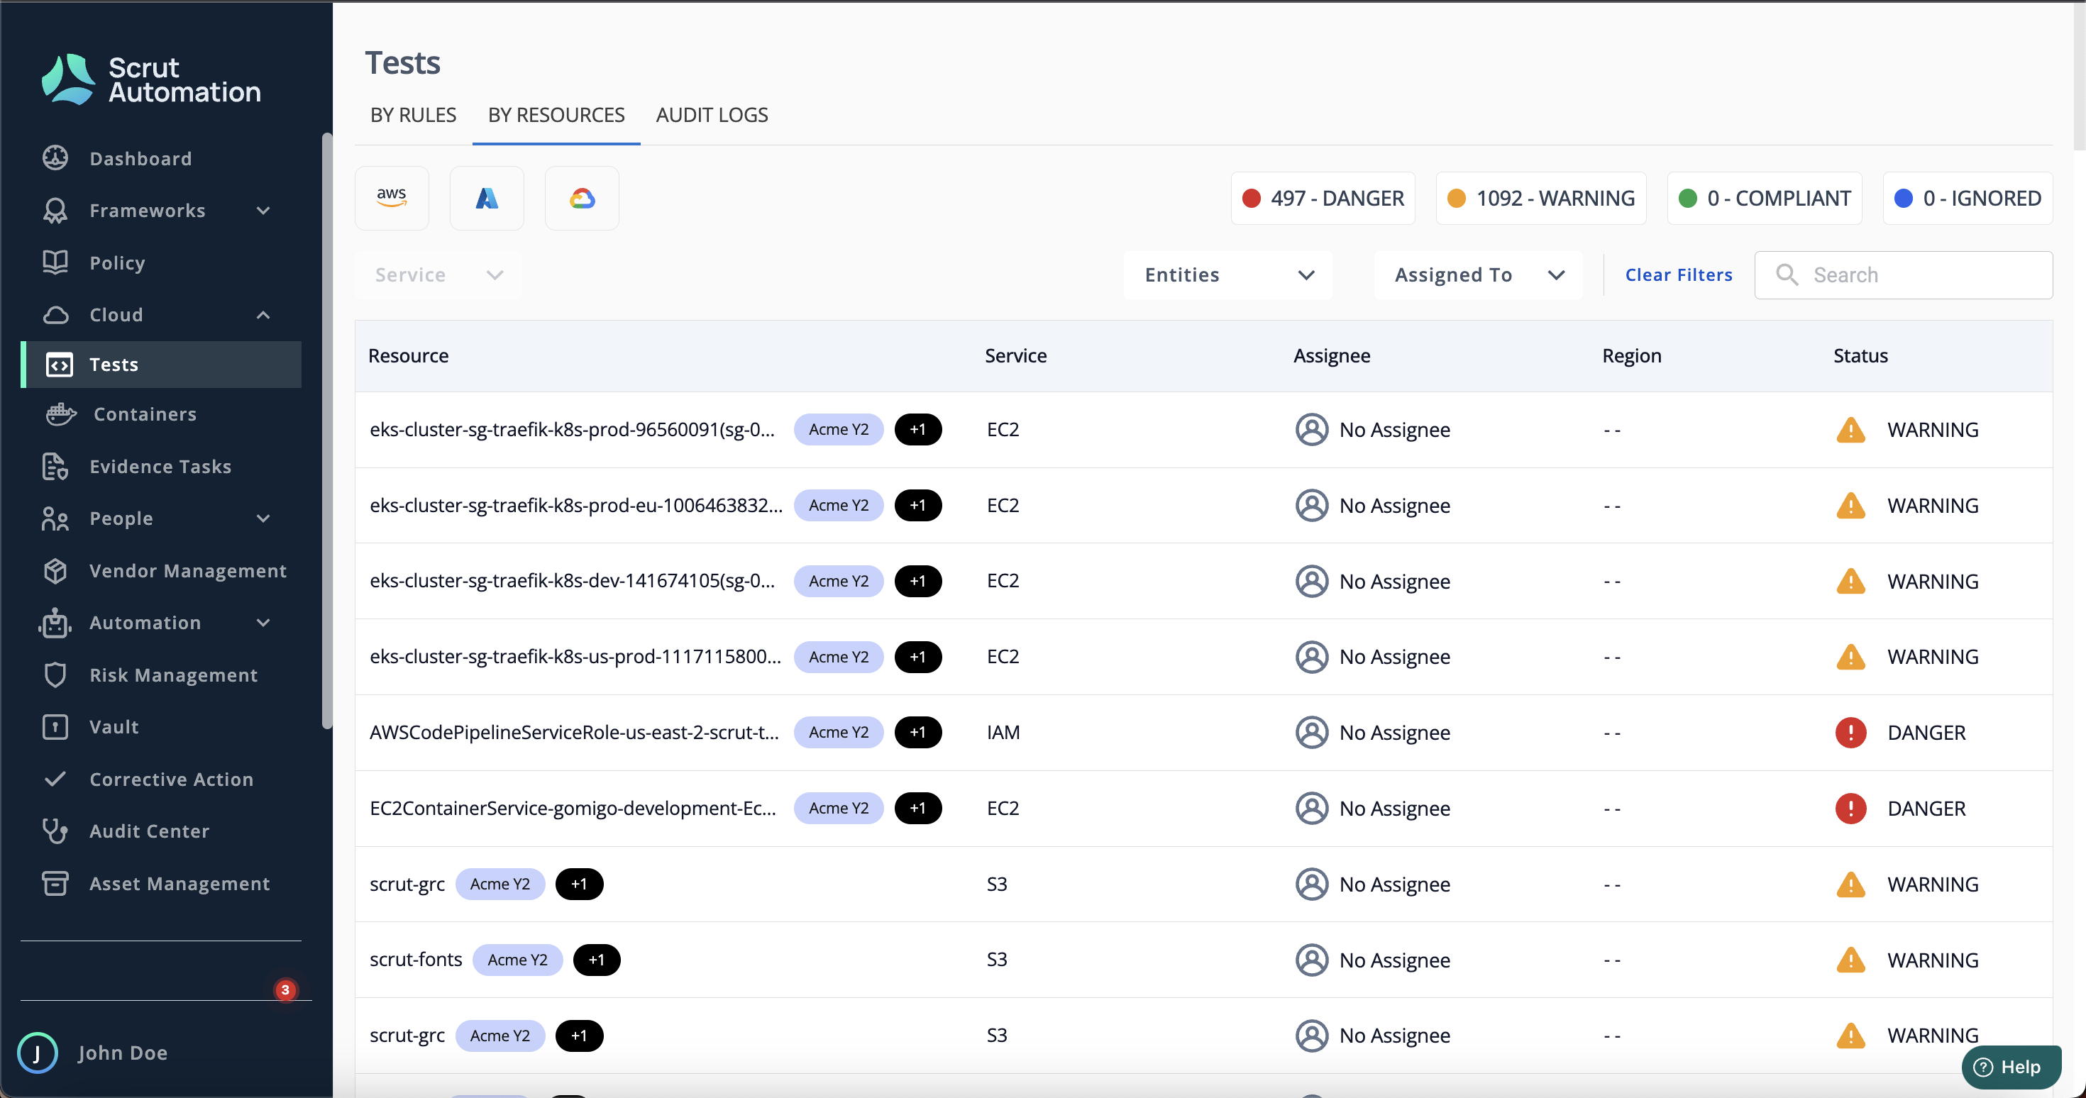Select the AWS cloud provider icon
Screen dimensions: 2086x1098
tap(392, 198)
